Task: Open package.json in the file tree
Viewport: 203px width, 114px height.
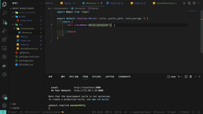Action: pyautogui.click(x=26, y=60)
